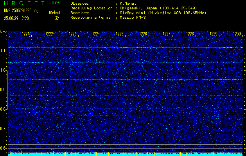Image resolution: width=246 pixels, height=156 pixels.
Task: Click the date stamp 25.06.29 12:20
Action: 16,18
